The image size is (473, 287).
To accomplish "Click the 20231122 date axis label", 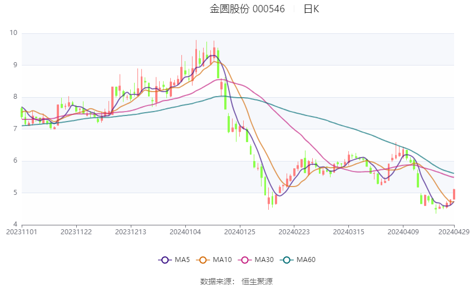I will 76,232.
